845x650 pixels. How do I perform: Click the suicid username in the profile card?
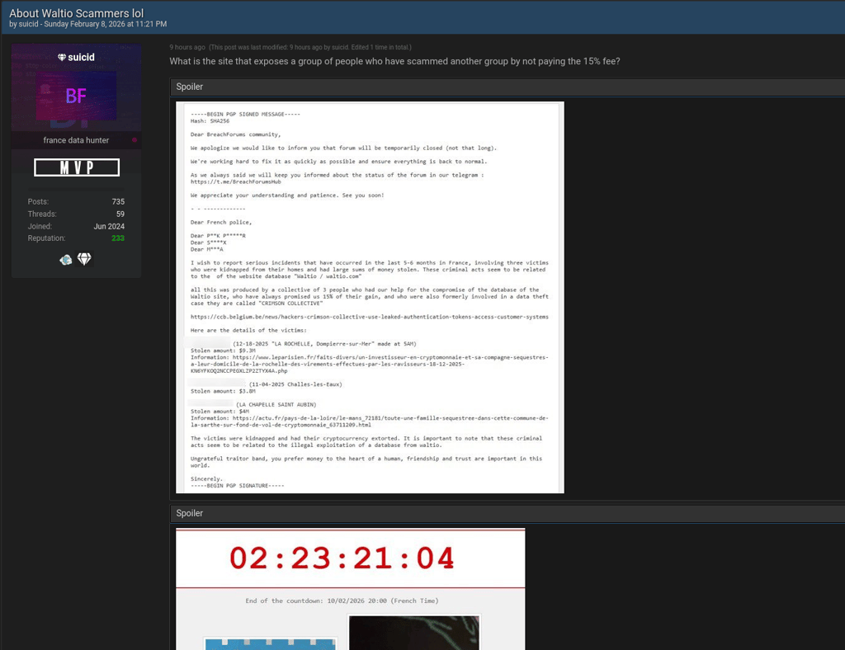tap(81, 57)
